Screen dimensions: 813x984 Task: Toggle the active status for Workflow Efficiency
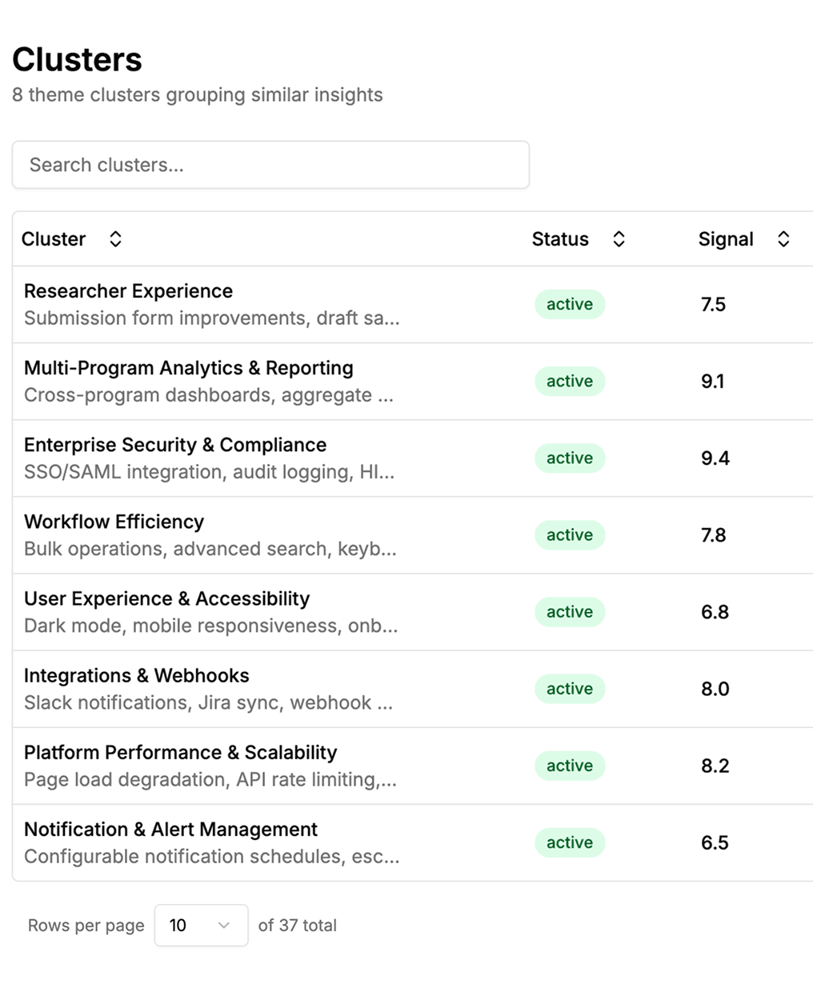(569, 534)
